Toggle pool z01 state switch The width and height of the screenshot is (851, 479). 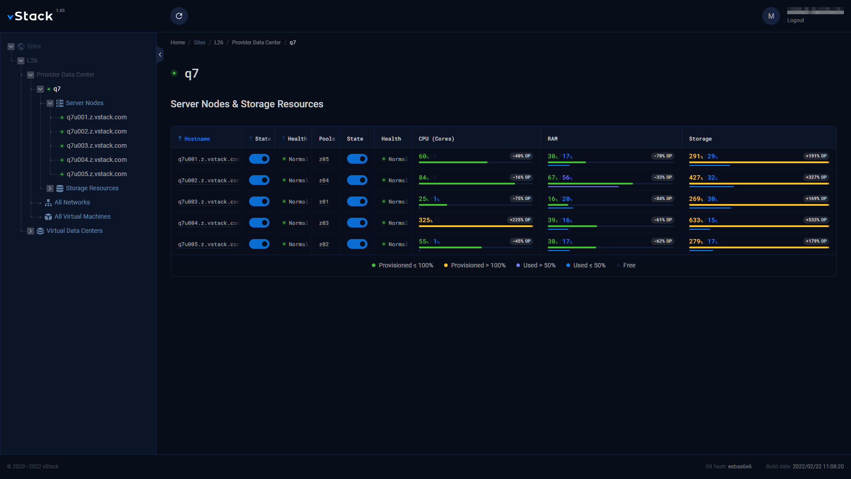pos(357,201)
